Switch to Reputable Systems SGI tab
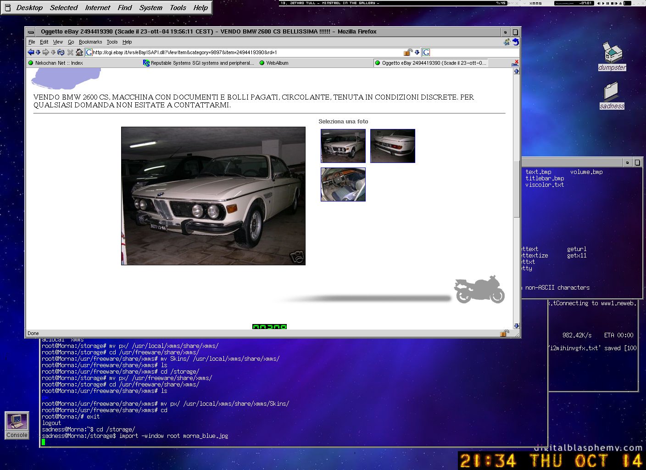 (x=198, y=63)
